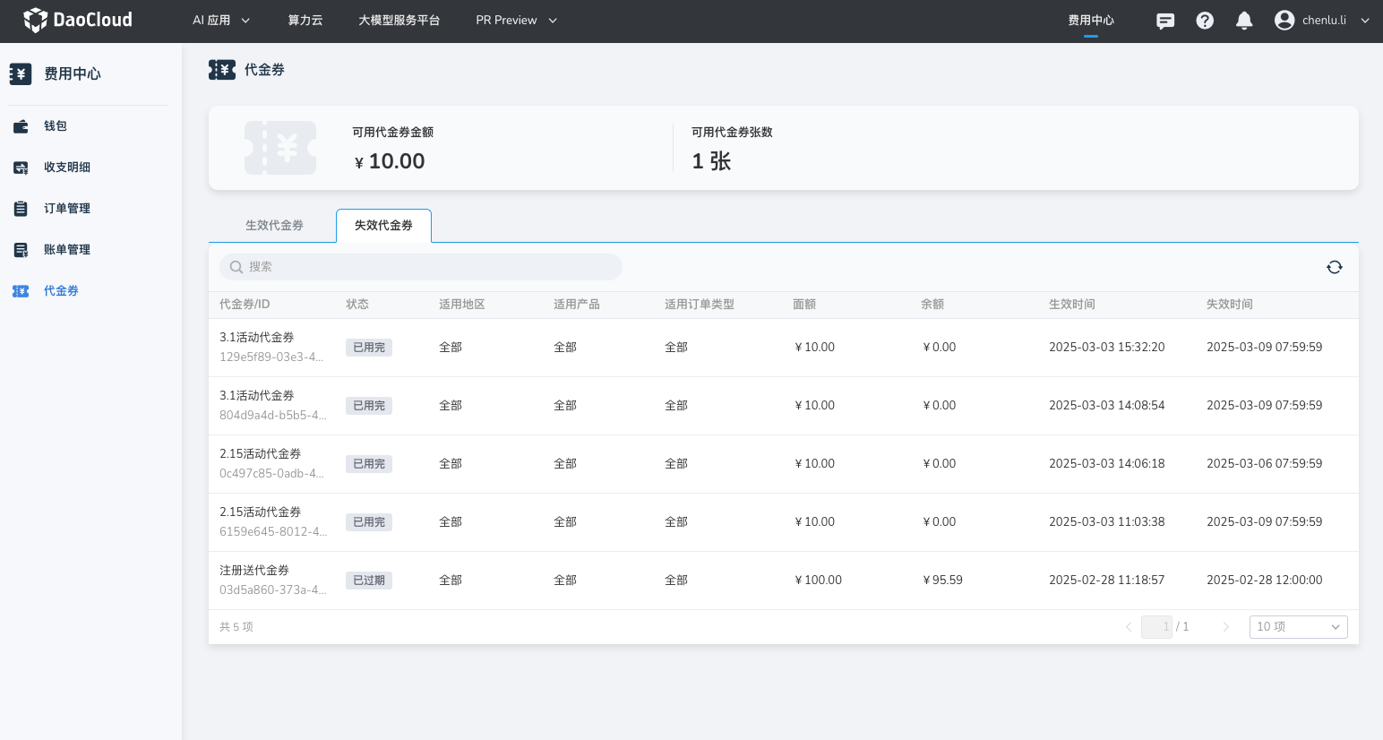The width and height of the screenshot is (1383, 740).
Task: Click the wallet icon in sidebar
Action: coord(21,126)
